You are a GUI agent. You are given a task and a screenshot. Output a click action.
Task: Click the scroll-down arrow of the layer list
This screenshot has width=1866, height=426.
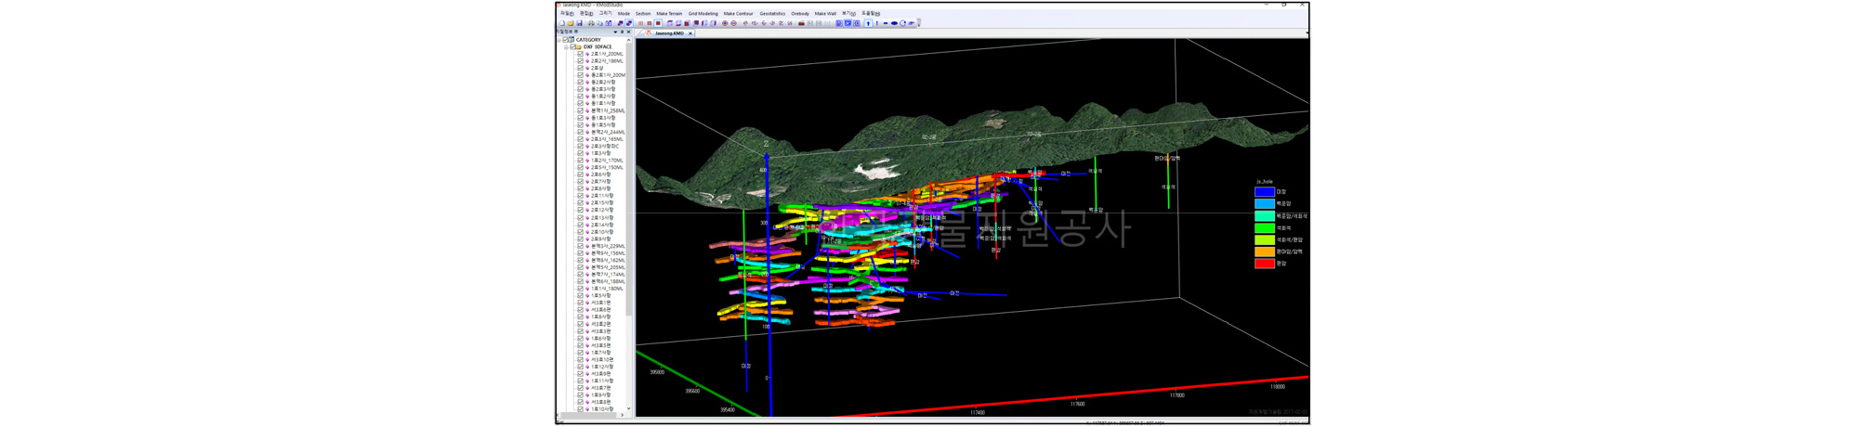629,408
